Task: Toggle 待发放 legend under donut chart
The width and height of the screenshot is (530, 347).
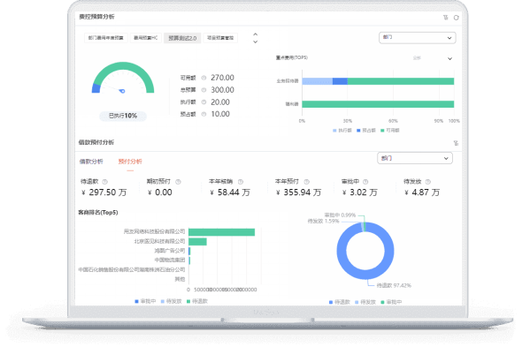Action: [x=365, y=302]
